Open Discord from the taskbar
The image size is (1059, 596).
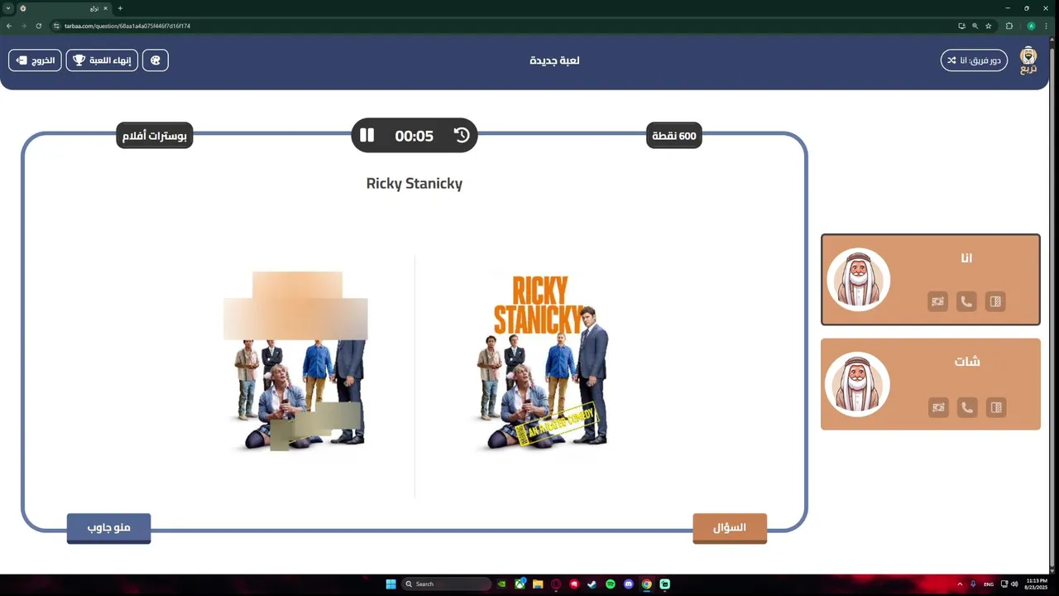[629, 584]
